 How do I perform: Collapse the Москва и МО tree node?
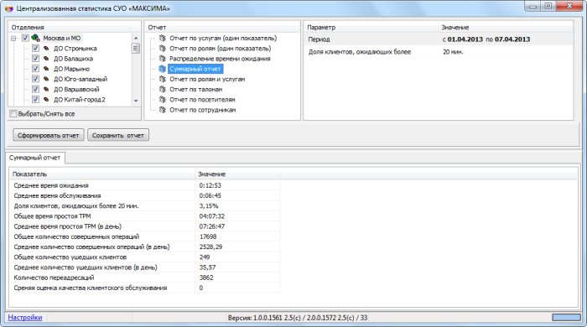coord(13,39)
